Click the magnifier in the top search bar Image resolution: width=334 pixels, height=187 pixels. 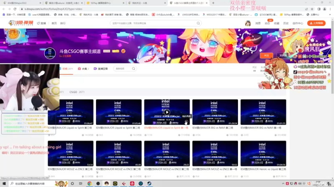click(x=198, y=23)
